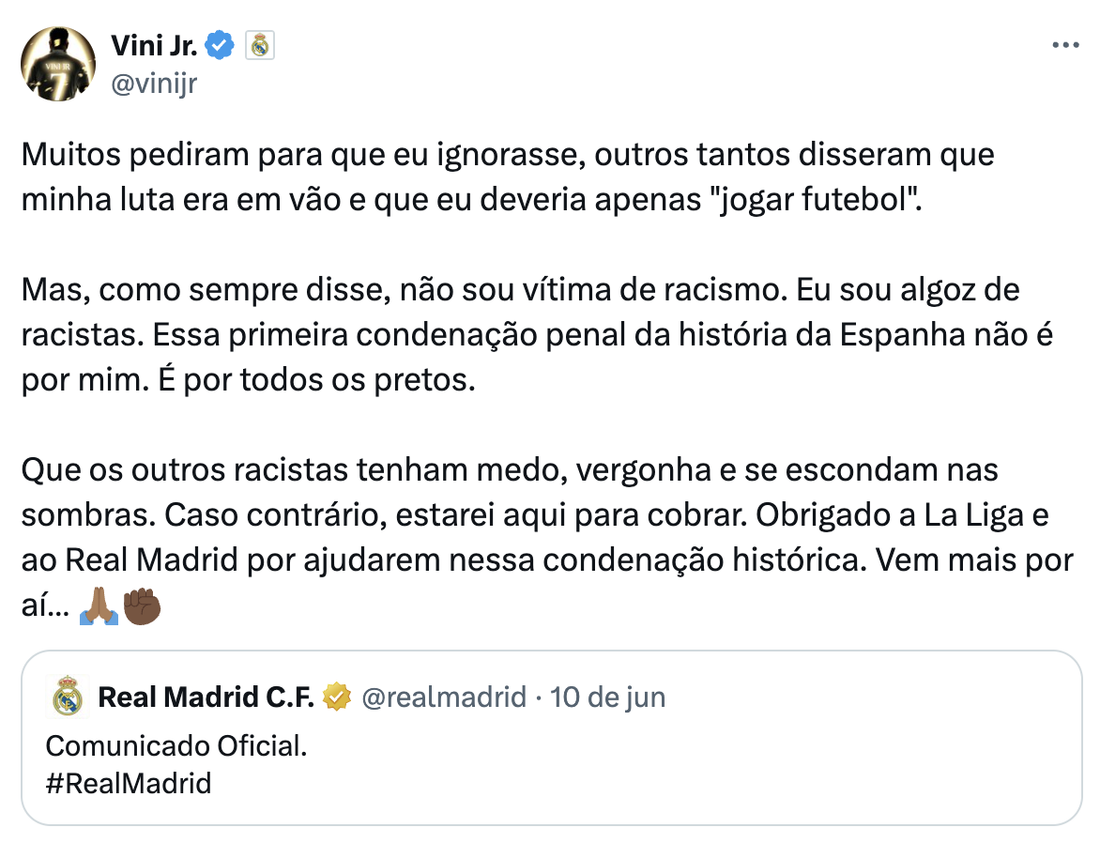Screen dimensions: 1100x843
Task: Click the Comunicado Oficial quoted text
Action: [176, 745]
